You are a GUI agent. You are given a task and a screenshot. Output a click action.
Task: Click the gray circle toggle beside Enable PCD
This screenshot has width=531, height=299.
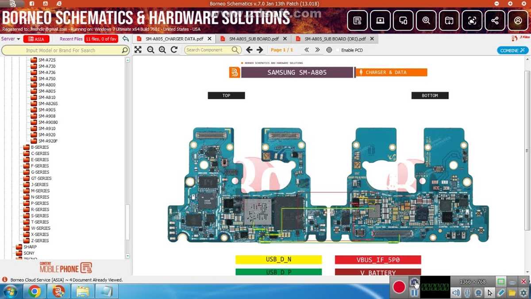coord(329,50)
